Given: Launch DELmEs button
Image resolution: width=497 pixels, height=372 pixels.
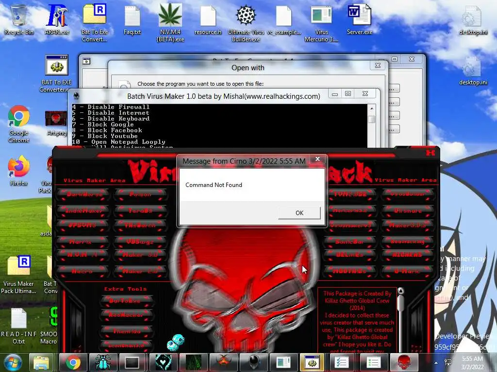Looking at the screenshot, I should [350, 254].
